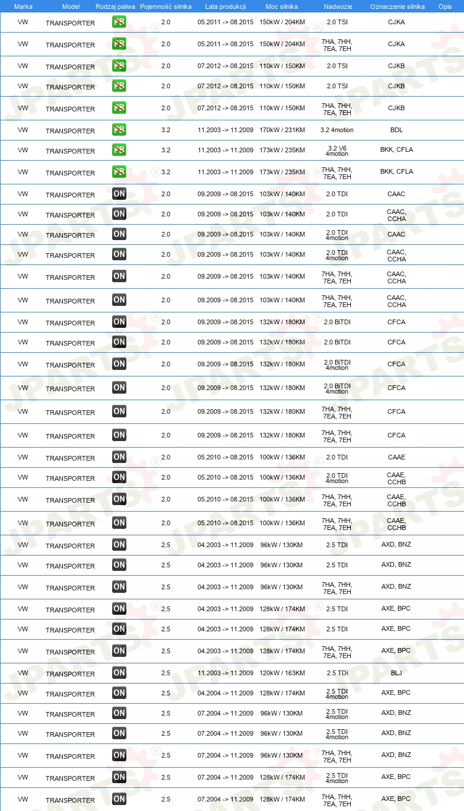Select engine code BLJ
The image size is (464, 811).
(396, 672)
